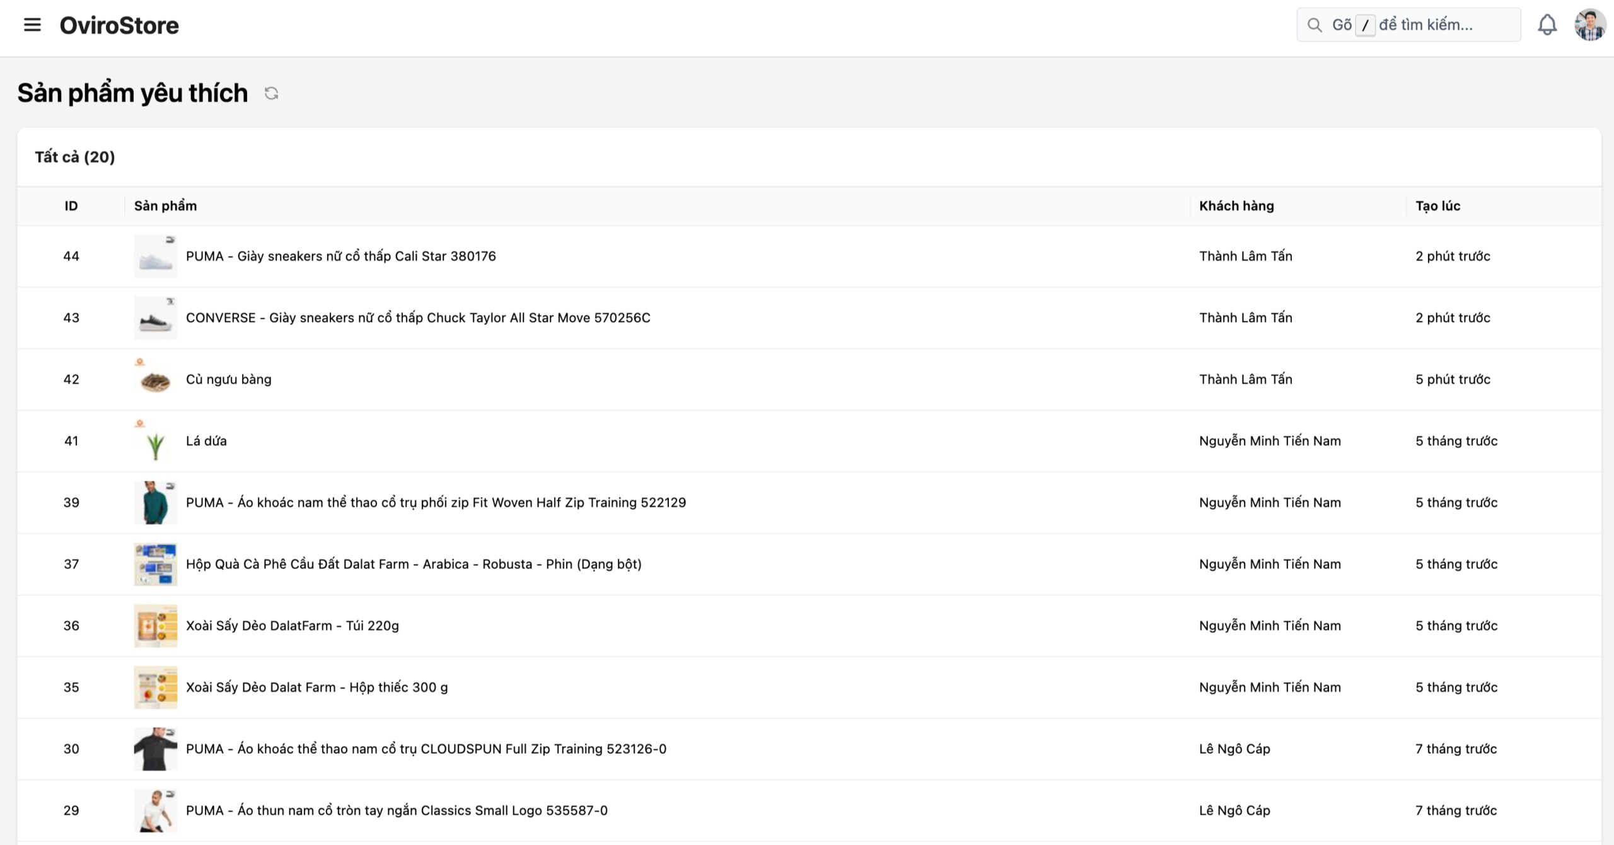Image resolution: width=1614 pixels, height=845 pixels.
Task: Click the Củ ngưu bàng product image
Action: pos(155,380)
